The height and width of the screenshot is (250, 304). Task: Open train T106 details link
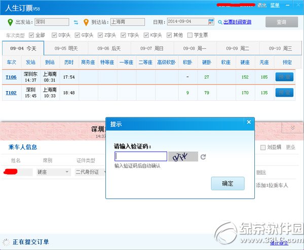(11, 77)
